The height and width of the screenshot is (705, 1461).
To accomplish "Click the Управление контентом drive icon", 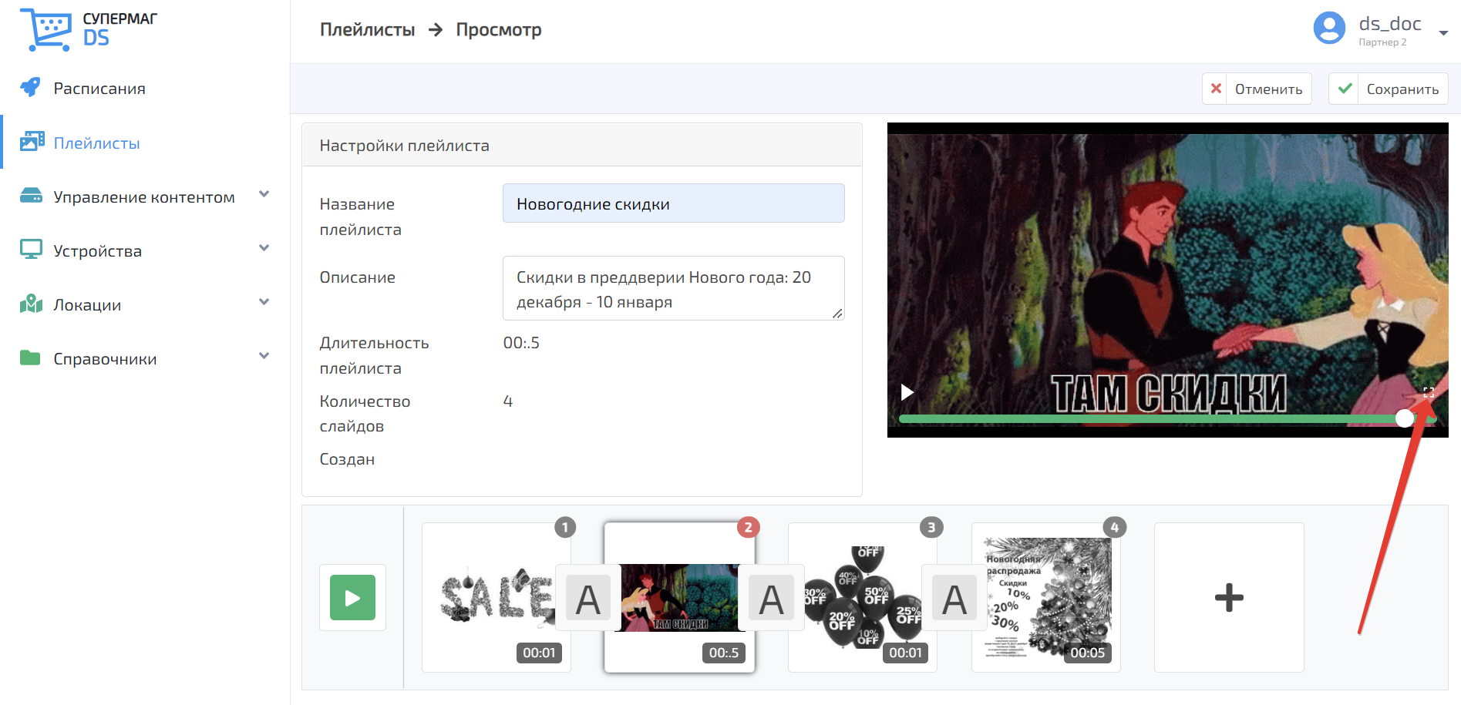I will click(x=31, y=196).
